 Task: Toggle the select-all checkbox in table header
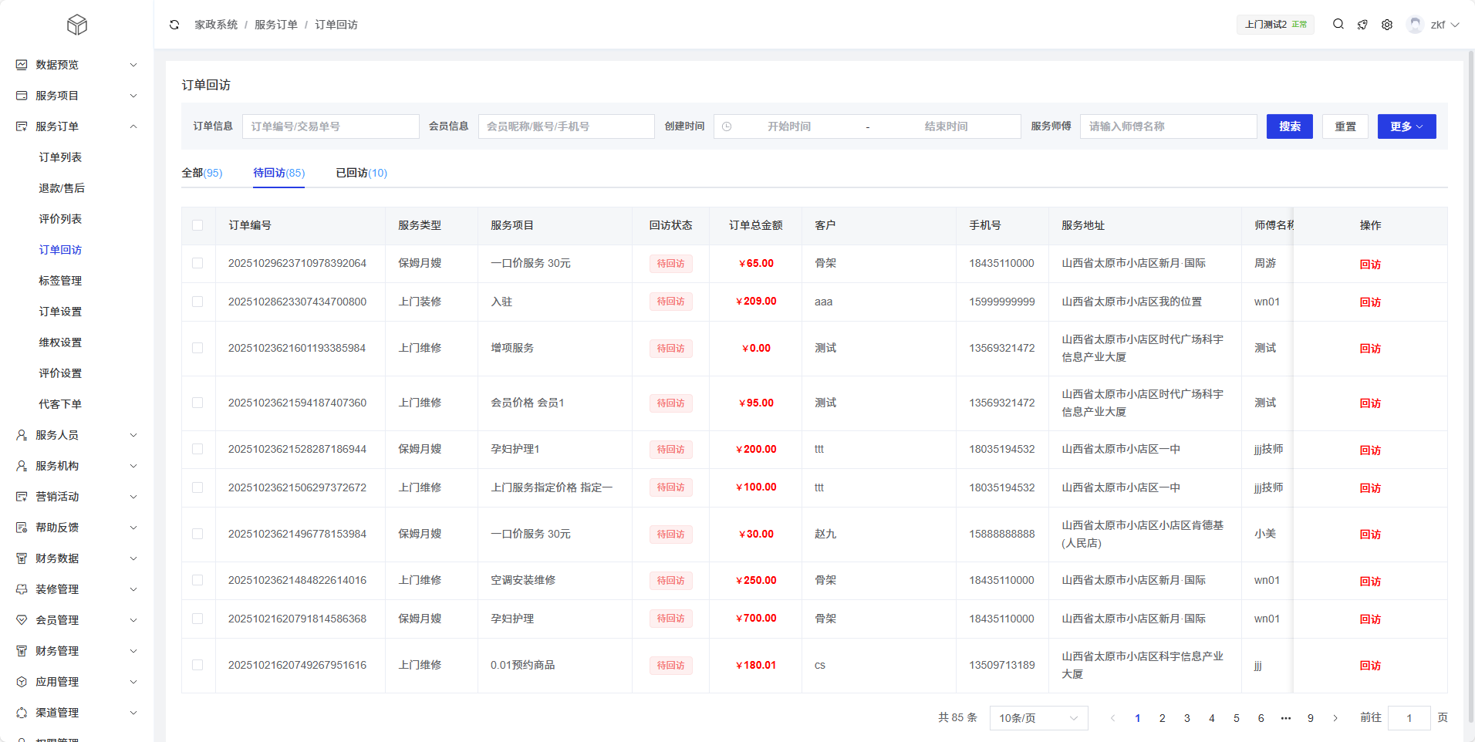click(197, 225)
